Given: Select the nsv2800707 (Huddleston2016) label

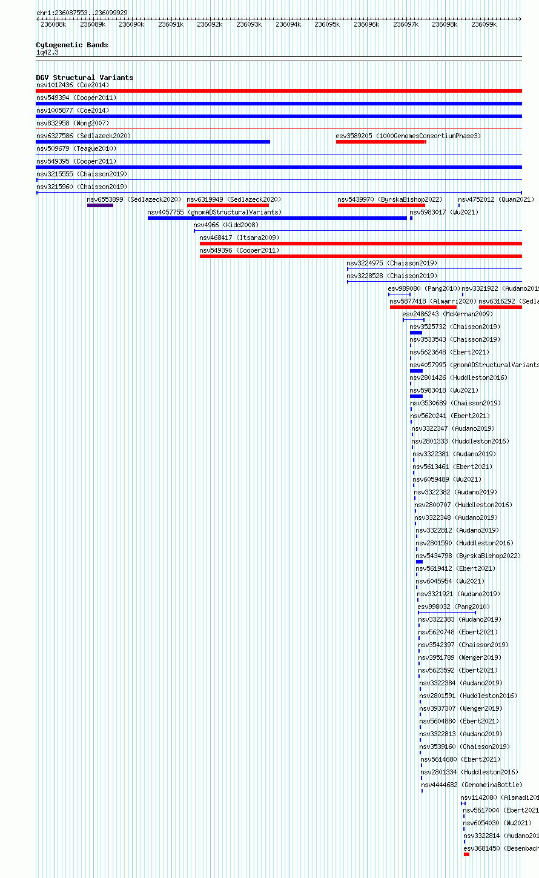Looking at the screenshot, I should point(463,505).
